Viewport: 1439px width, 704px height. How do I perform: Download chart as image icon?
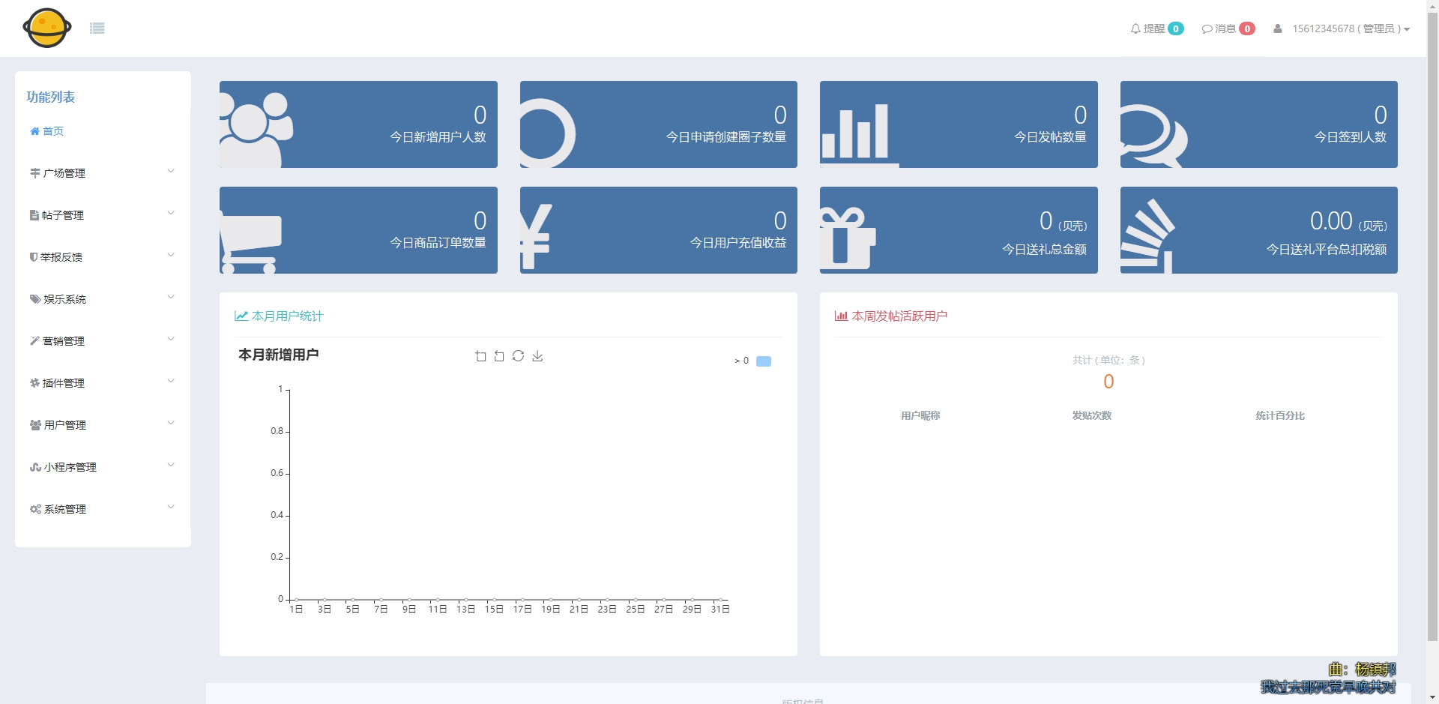coord(537,356)
